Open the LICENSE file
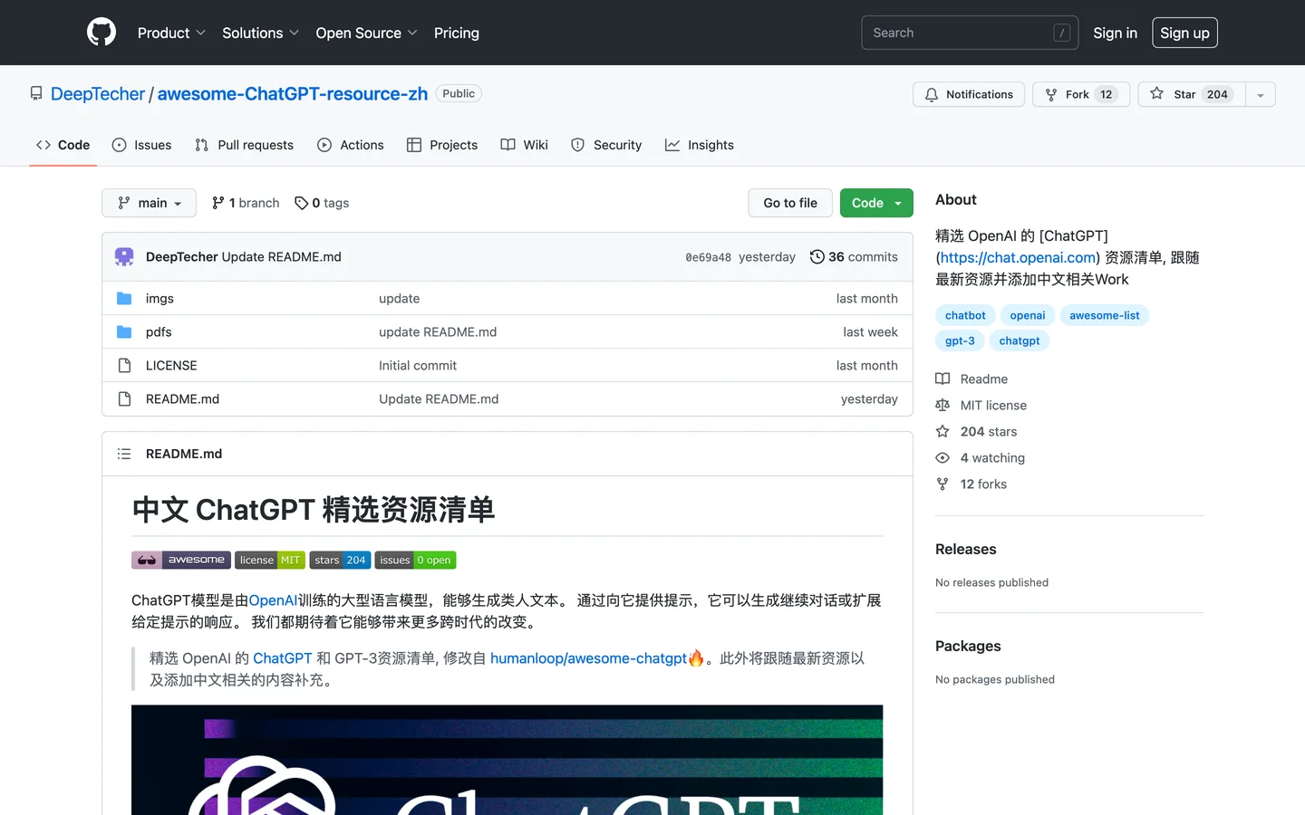The image size is (1305, 815). coord(171,366)
